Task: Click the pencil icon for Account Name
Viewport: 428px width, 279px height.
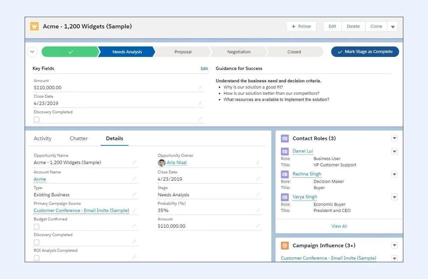Action: pyautogui.click(x=134, y=179)
